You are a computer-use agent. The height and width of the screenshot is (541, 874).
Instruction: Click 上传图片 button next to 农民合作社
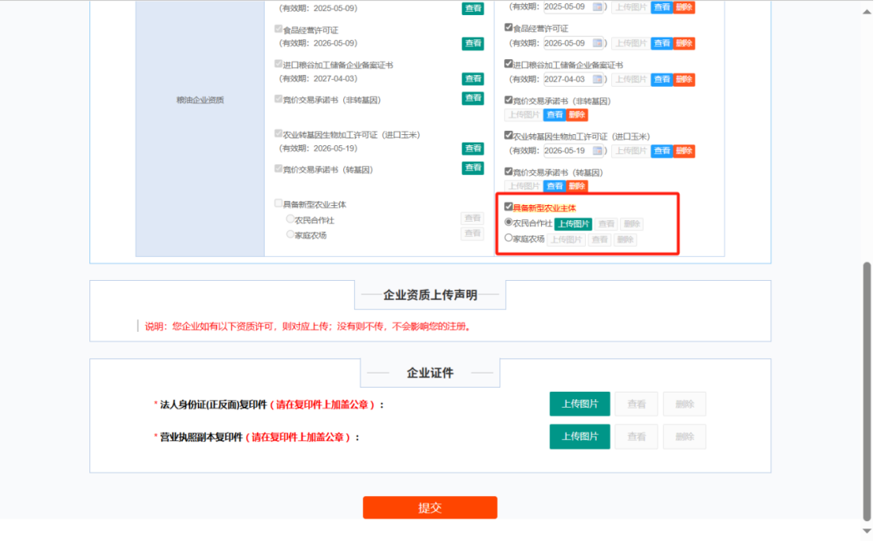(573, 224)
